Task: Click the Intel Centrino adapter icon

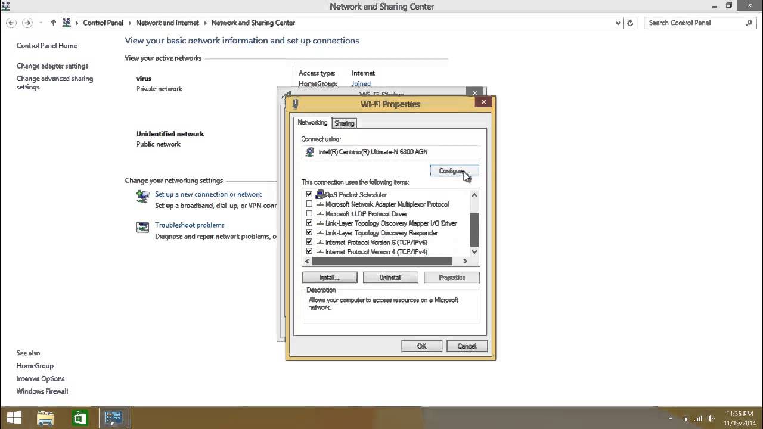Action: [309, 153]
